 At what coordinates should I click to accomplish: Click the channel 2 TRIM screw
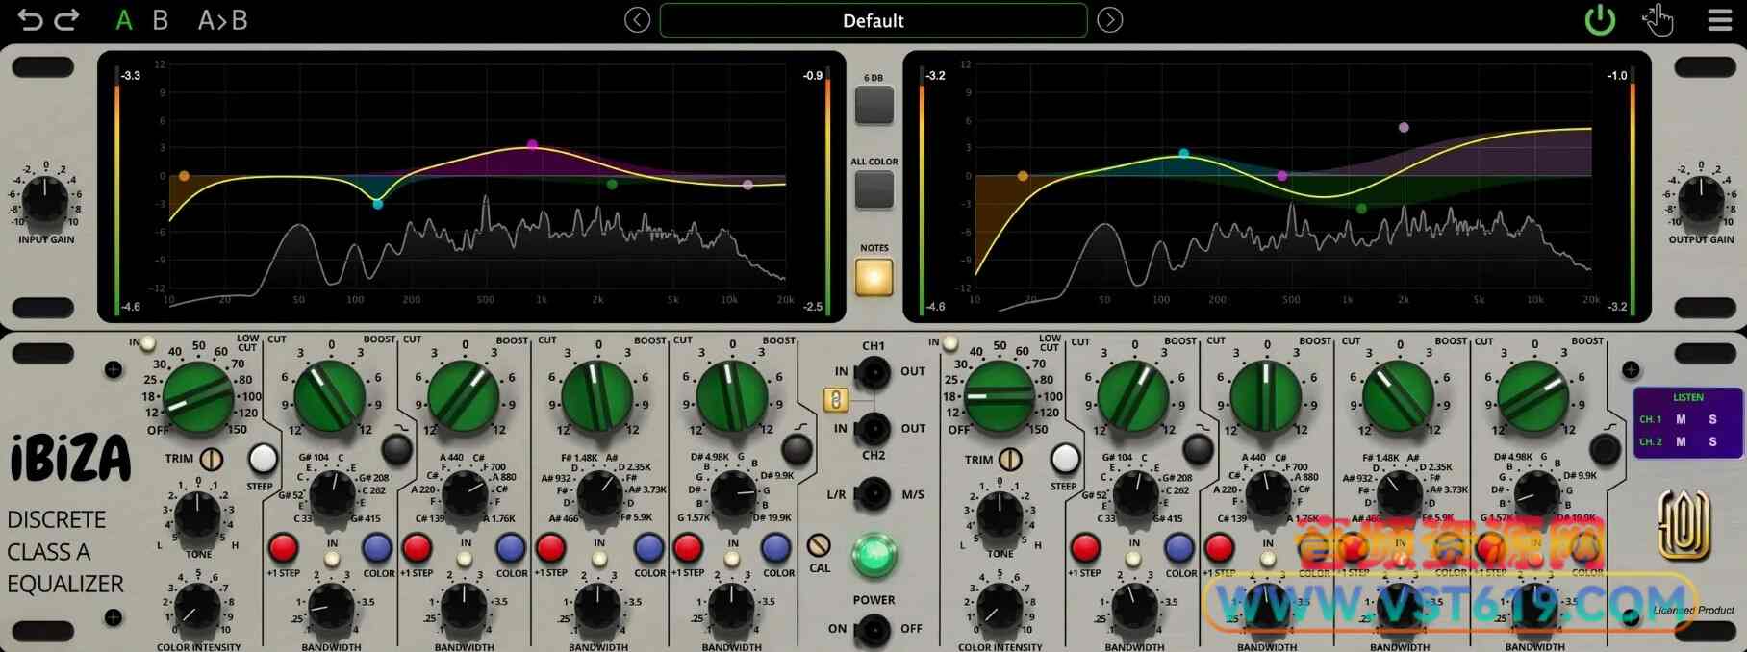point(1011,459)
